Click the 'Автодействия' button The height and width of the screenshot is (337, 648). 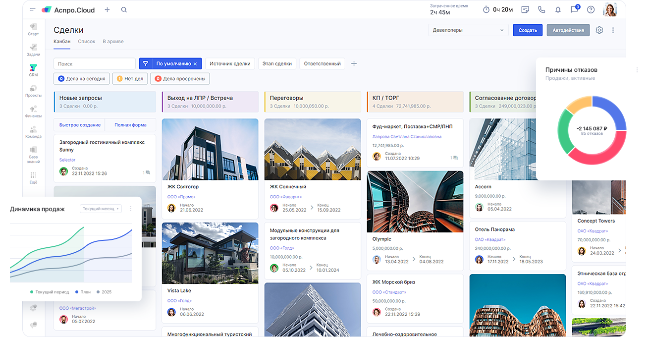click(568, 30)
